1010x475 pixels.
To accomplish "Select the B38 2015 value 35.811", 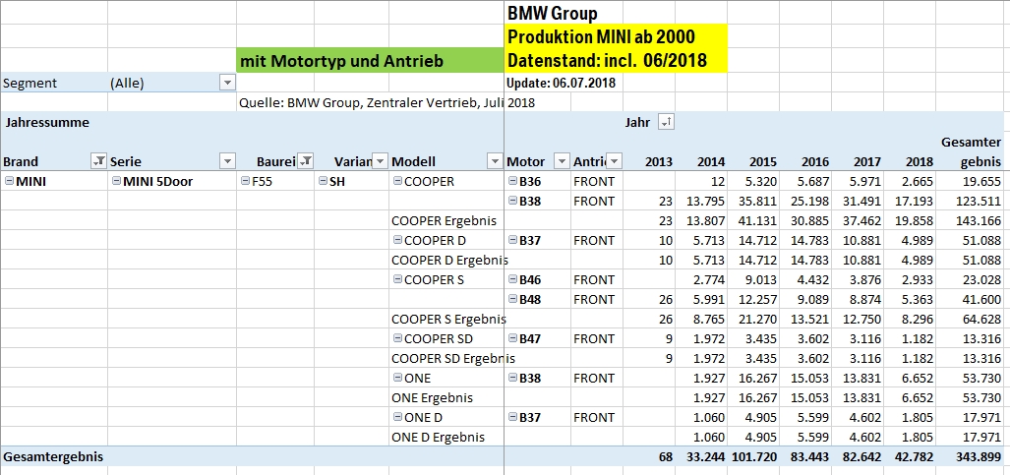I will (x=759, y=201).
